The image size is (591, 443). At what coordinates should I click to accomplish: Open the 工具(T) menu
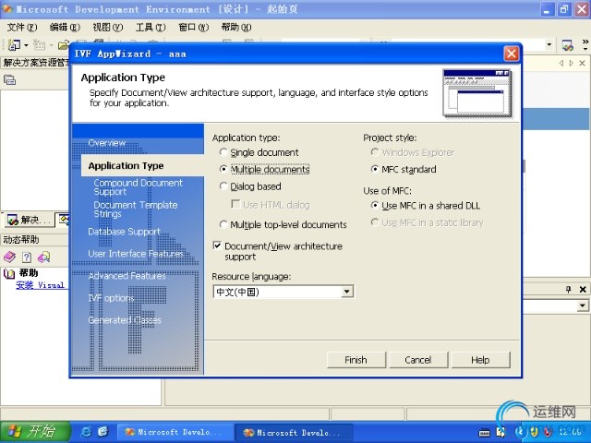point(151,27)
